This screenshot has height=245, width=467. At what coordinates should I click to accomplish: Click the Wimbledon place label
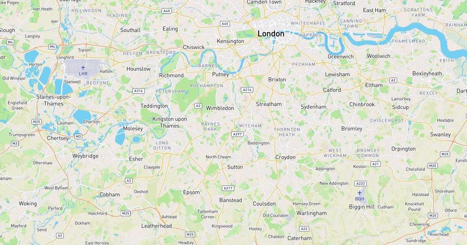[x=220, y=108]
